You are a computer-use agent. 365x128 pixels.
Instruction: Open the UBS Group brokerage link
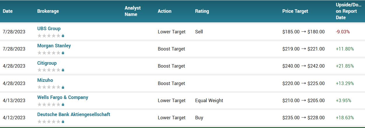point(49,28)
